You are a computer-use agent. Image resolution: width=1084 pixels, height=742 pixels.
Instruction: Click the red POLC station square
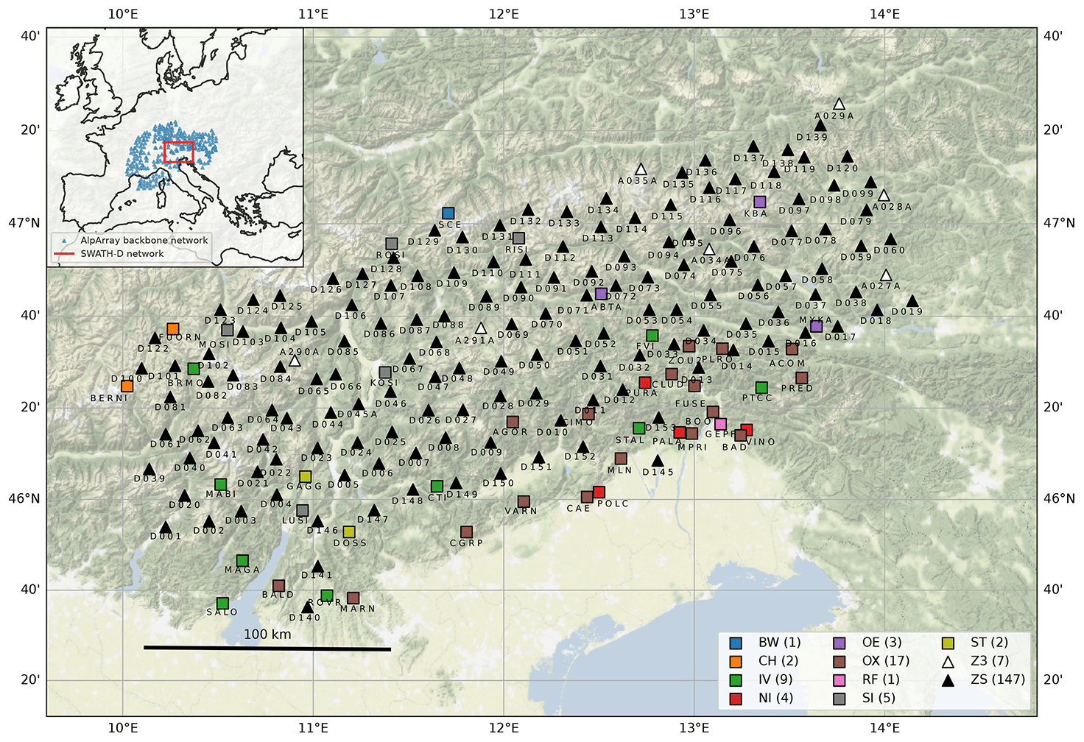[599, 492]
